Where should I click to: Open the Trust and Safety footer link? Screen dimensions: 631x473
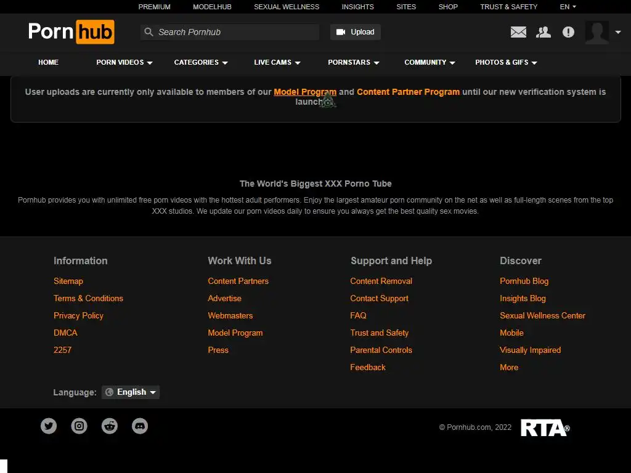coord(380,333)
